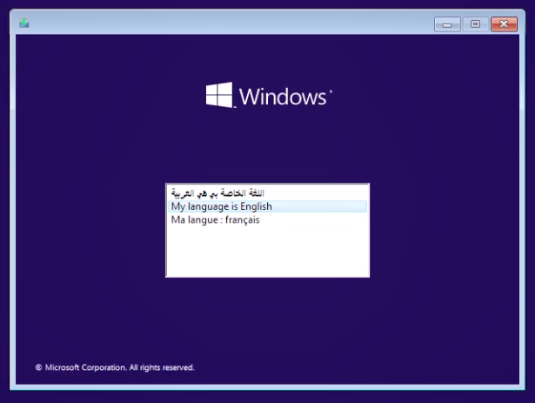Choose "My language is English"
Image resolution: width=535 pixels, height=403 pixels.
267,206
